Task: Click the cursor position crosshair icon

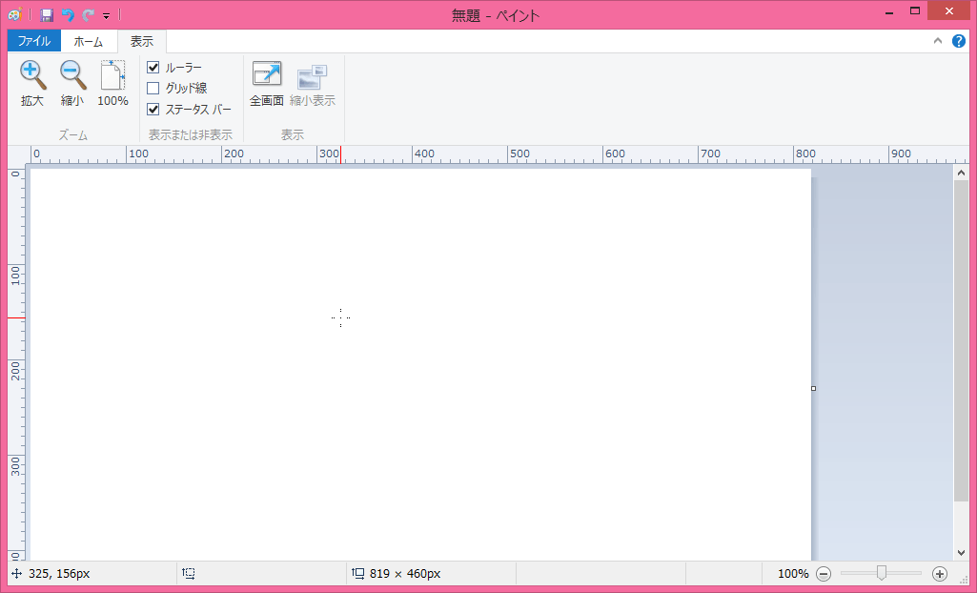Action: pyautogui.click(x=17, y=574)
